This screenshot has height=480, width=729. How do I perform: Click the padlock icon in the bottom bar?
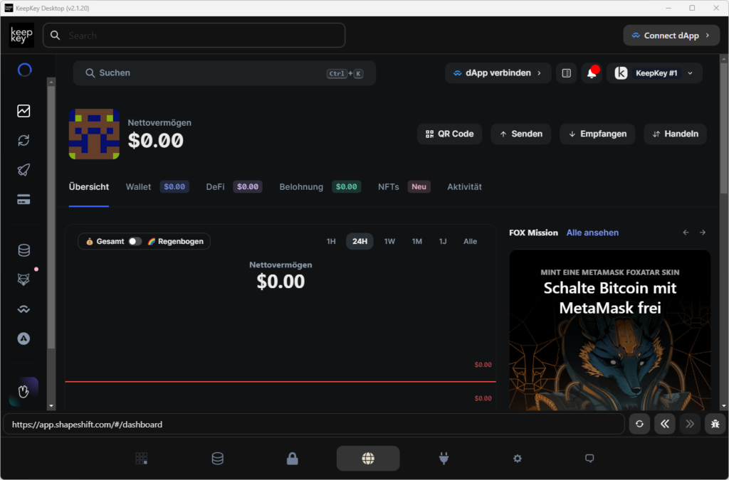pos(293,459)
